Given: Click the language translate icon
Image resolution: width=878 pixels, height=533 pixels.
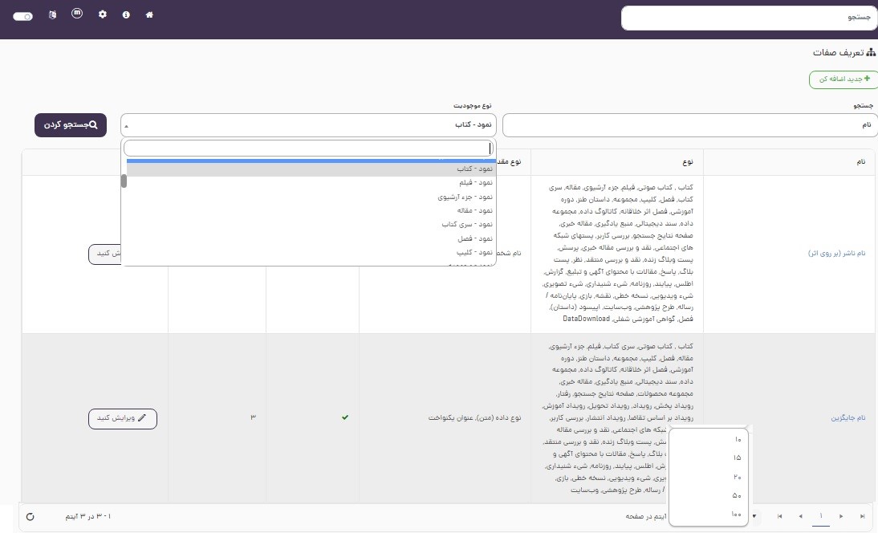Looking at the screenshot, I should coord(52,15).
